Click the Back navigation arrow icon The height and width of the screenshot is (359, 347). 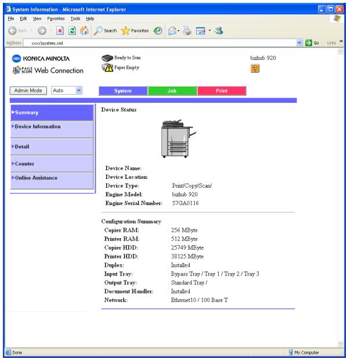coord(12,31)
